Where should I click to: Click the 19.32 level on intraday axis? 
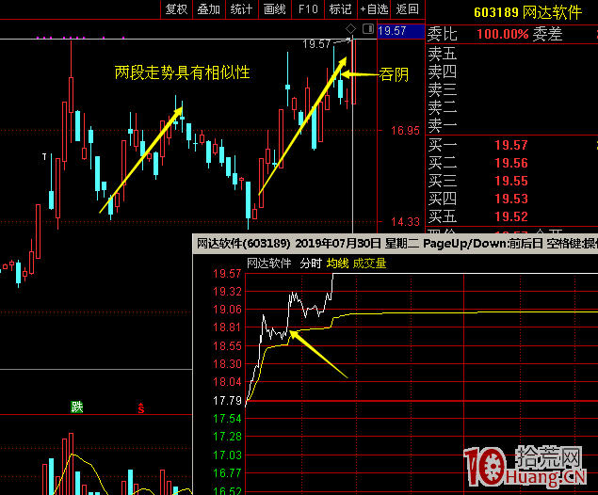[x=227, y=292]
